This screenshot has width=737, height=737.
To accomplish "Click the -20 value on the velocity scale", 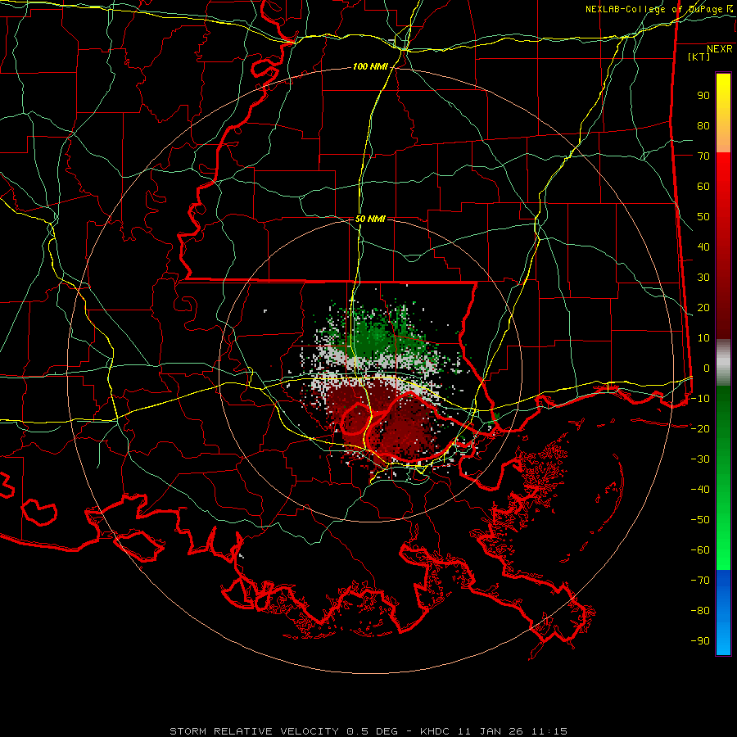I will click(700, 428).
